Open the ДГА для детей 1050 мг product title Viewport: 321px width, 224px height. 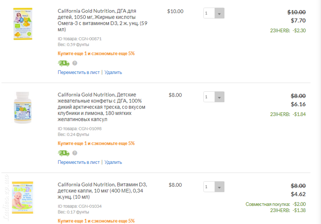coord(102,20)
